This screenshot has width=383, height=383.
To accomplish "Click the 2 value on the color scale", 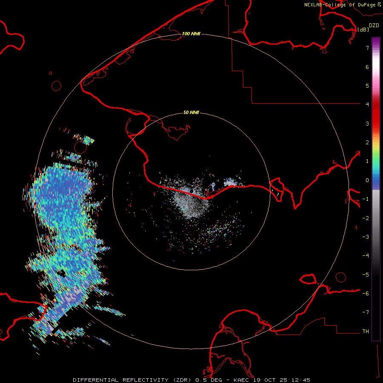I will pos(367,143).
